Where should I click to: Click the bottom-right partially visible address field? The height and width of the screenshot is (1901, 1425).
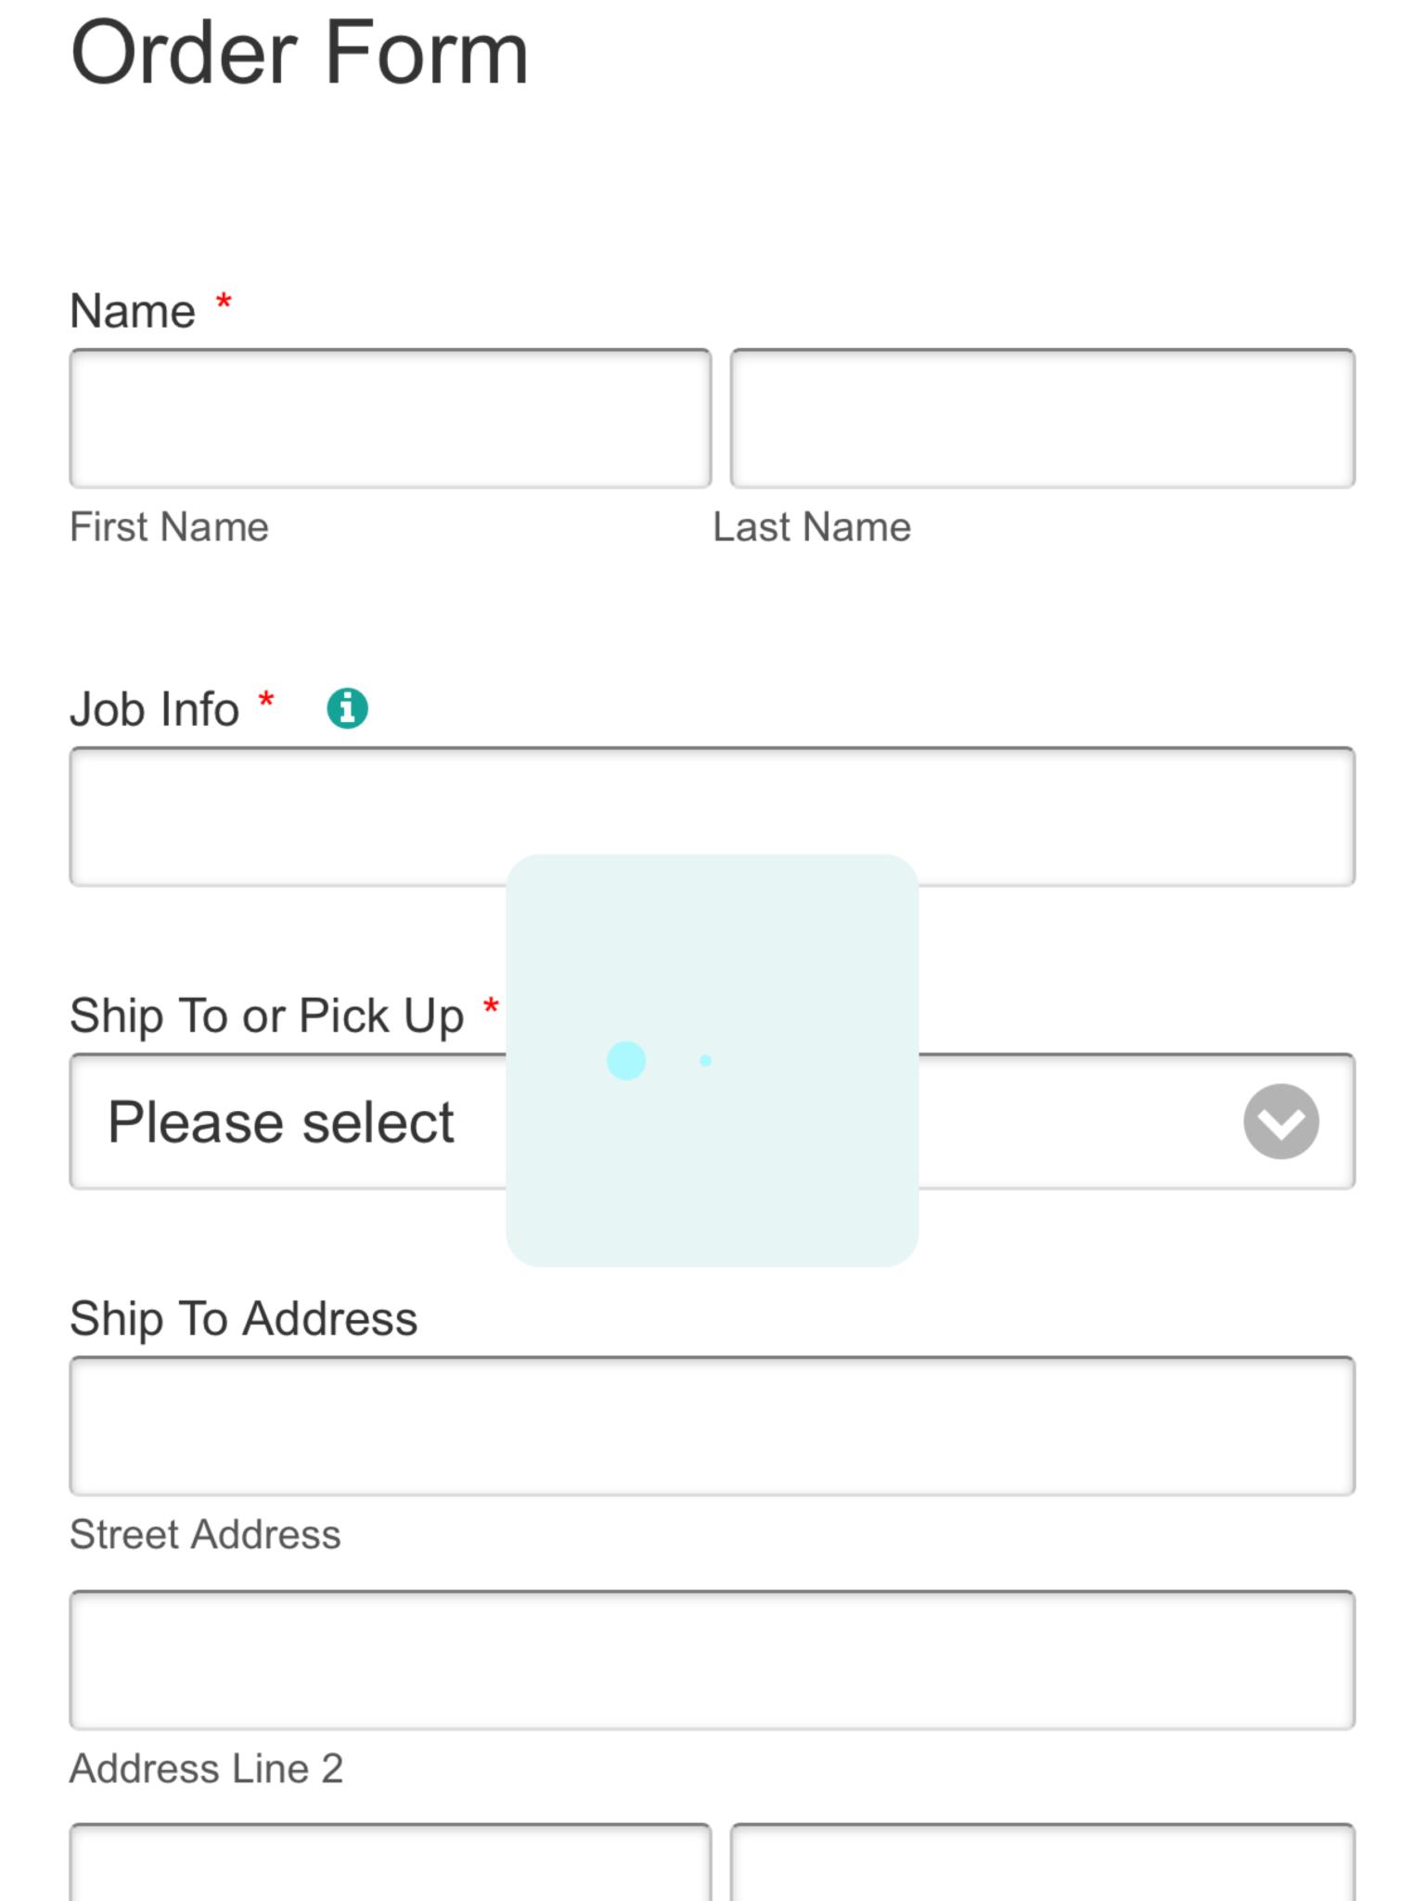pyautogui.click(x=1043, y=1862)
